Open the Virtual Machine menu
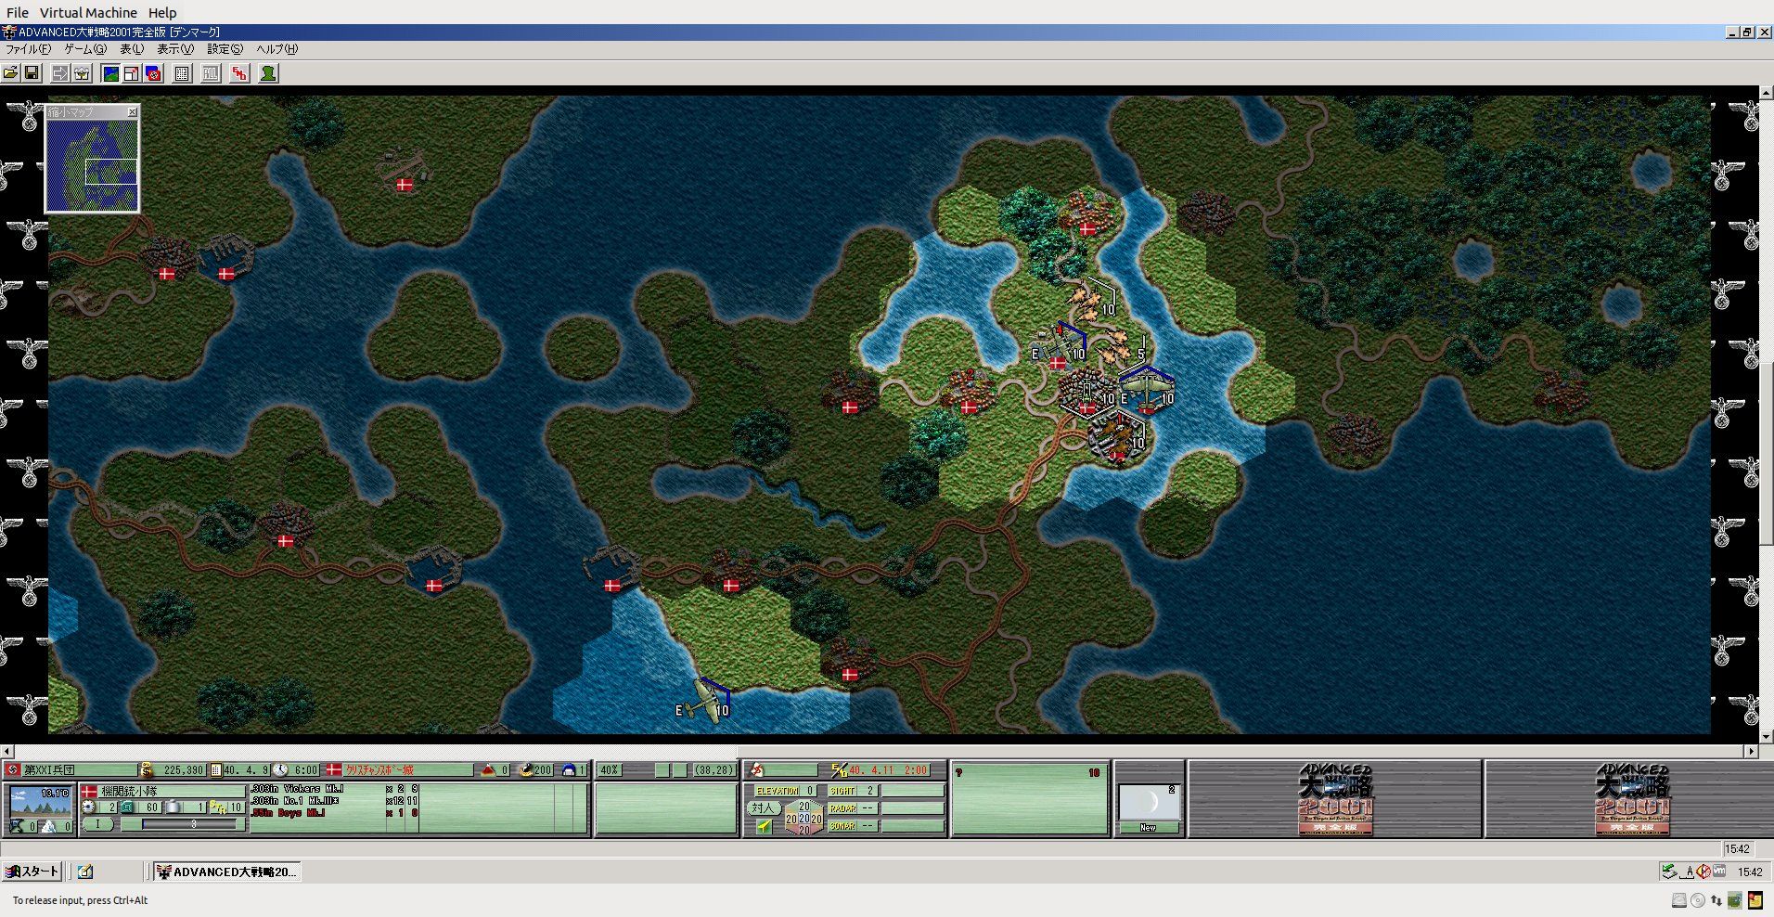Image resolution: width=1774 pixels, height=917 pixels. 88,13
